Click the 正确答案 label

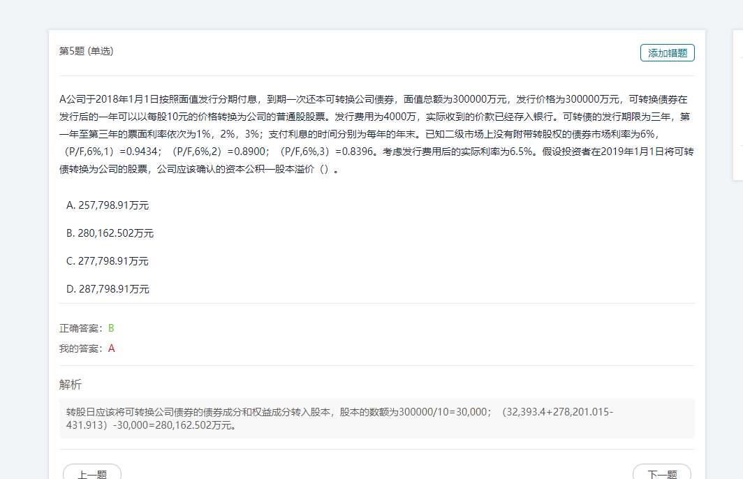81,328
